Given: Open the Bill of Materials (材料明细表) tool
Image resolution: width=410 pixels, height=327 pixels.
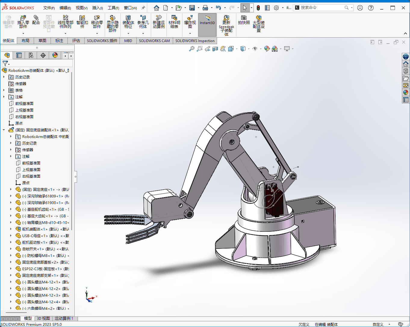Looking at the screenshot, I should pyautogui.click(x=174, y=22).
